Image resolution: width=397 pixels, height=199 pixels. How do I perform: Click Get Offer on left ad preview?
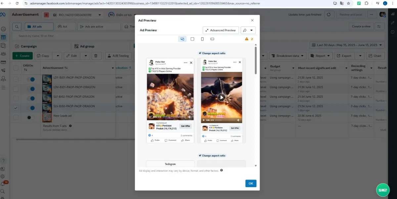(185, 126)
